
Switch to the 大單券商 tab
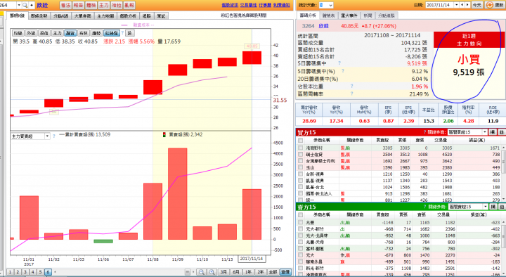click(x=83, y=16)
